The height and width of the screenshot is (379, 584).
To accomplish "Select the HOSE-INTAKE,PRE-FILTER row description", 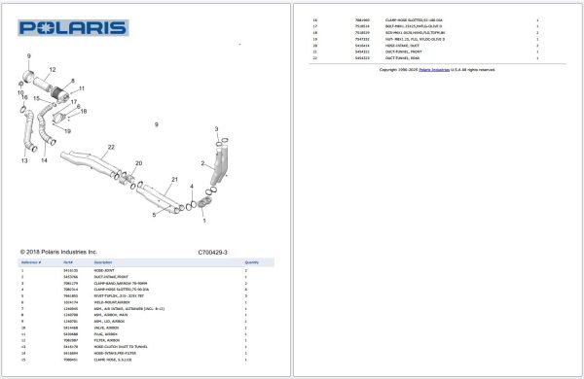I will coord(115,353).
